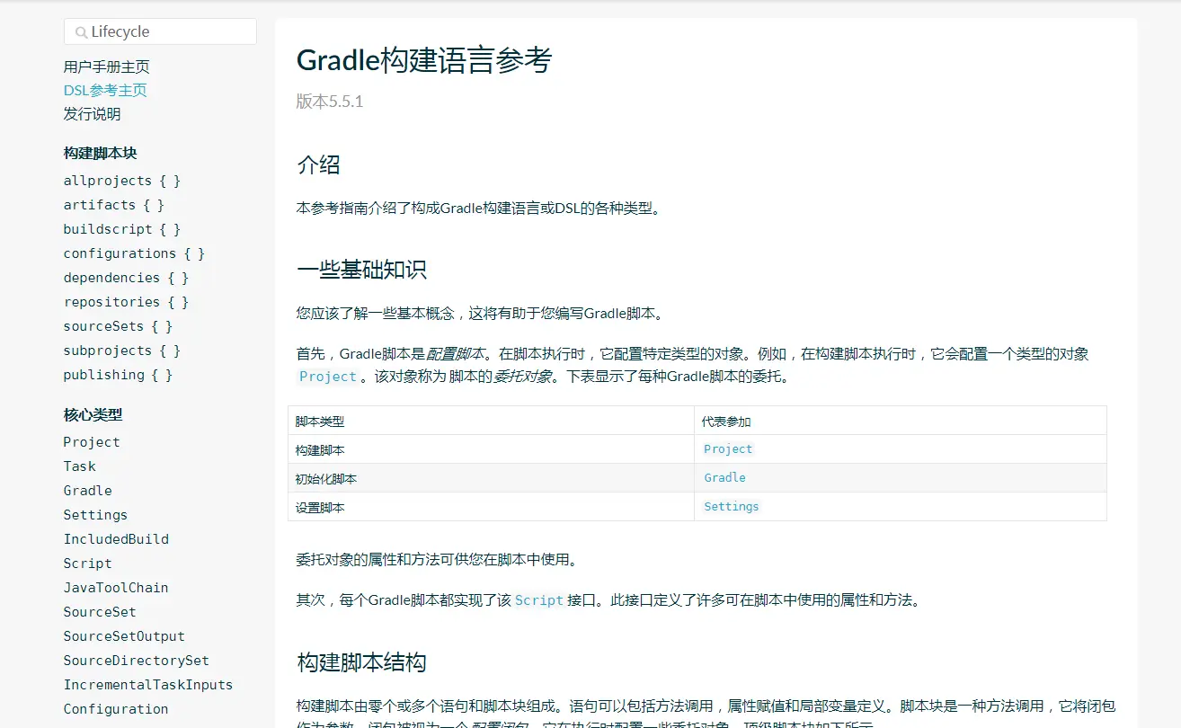Open the 发行说明 release notes link
Viewport: 1181px width, 728px height.
(x=92, y=113)
